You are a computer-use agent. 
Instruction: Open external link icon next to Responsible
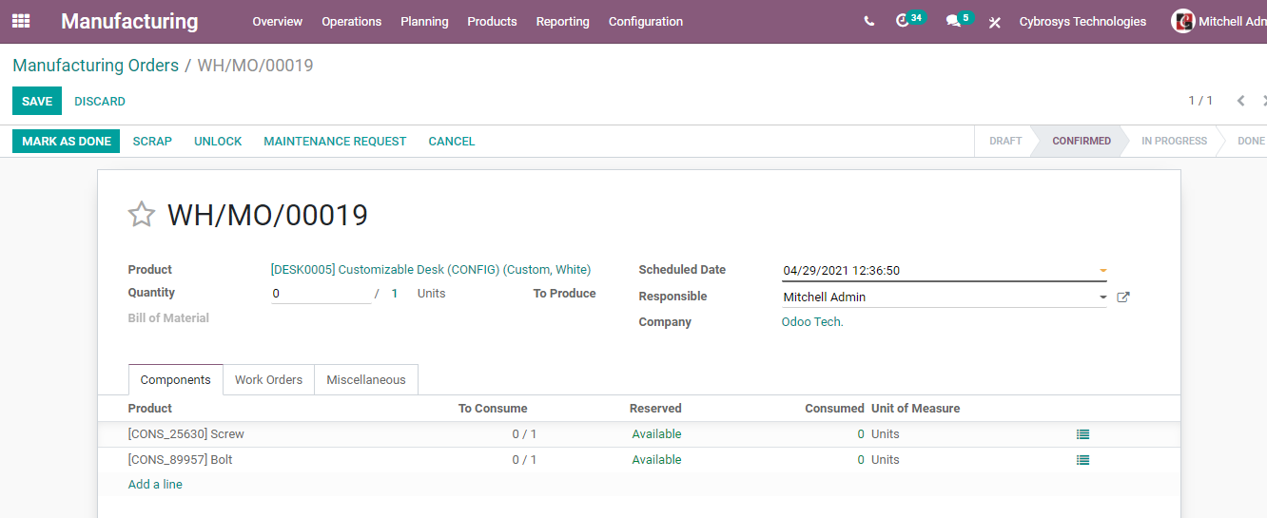(x=1123, y=297)
